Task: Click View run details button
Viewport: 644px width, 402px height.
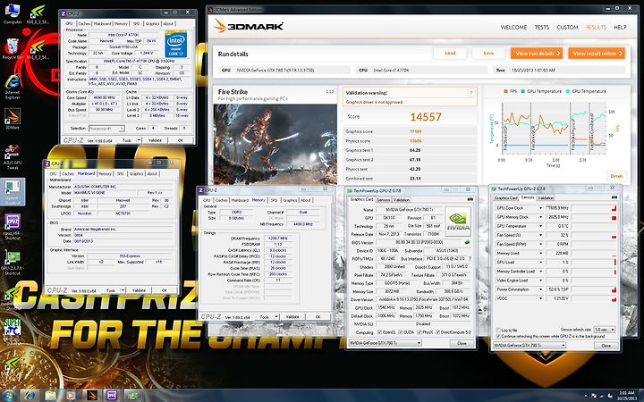Action: [x=538, y=54]
